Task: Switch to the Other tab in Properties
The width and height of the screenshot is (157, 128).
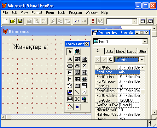Action: [x=142, y=52]
